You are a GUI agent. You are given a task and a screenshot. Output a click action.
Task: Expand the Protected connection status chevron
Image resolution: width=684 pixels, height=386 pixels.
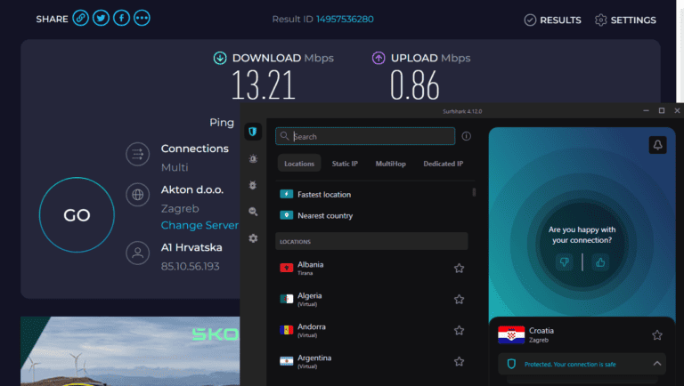click(x=657, y=364)
